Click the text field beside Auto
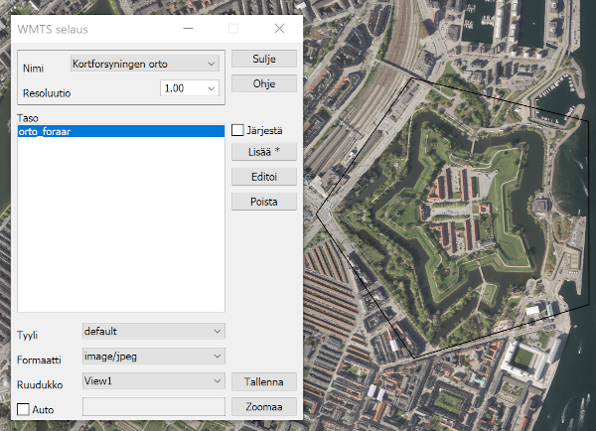Screen dimensions: 596x431 click(x=154, y=406)
